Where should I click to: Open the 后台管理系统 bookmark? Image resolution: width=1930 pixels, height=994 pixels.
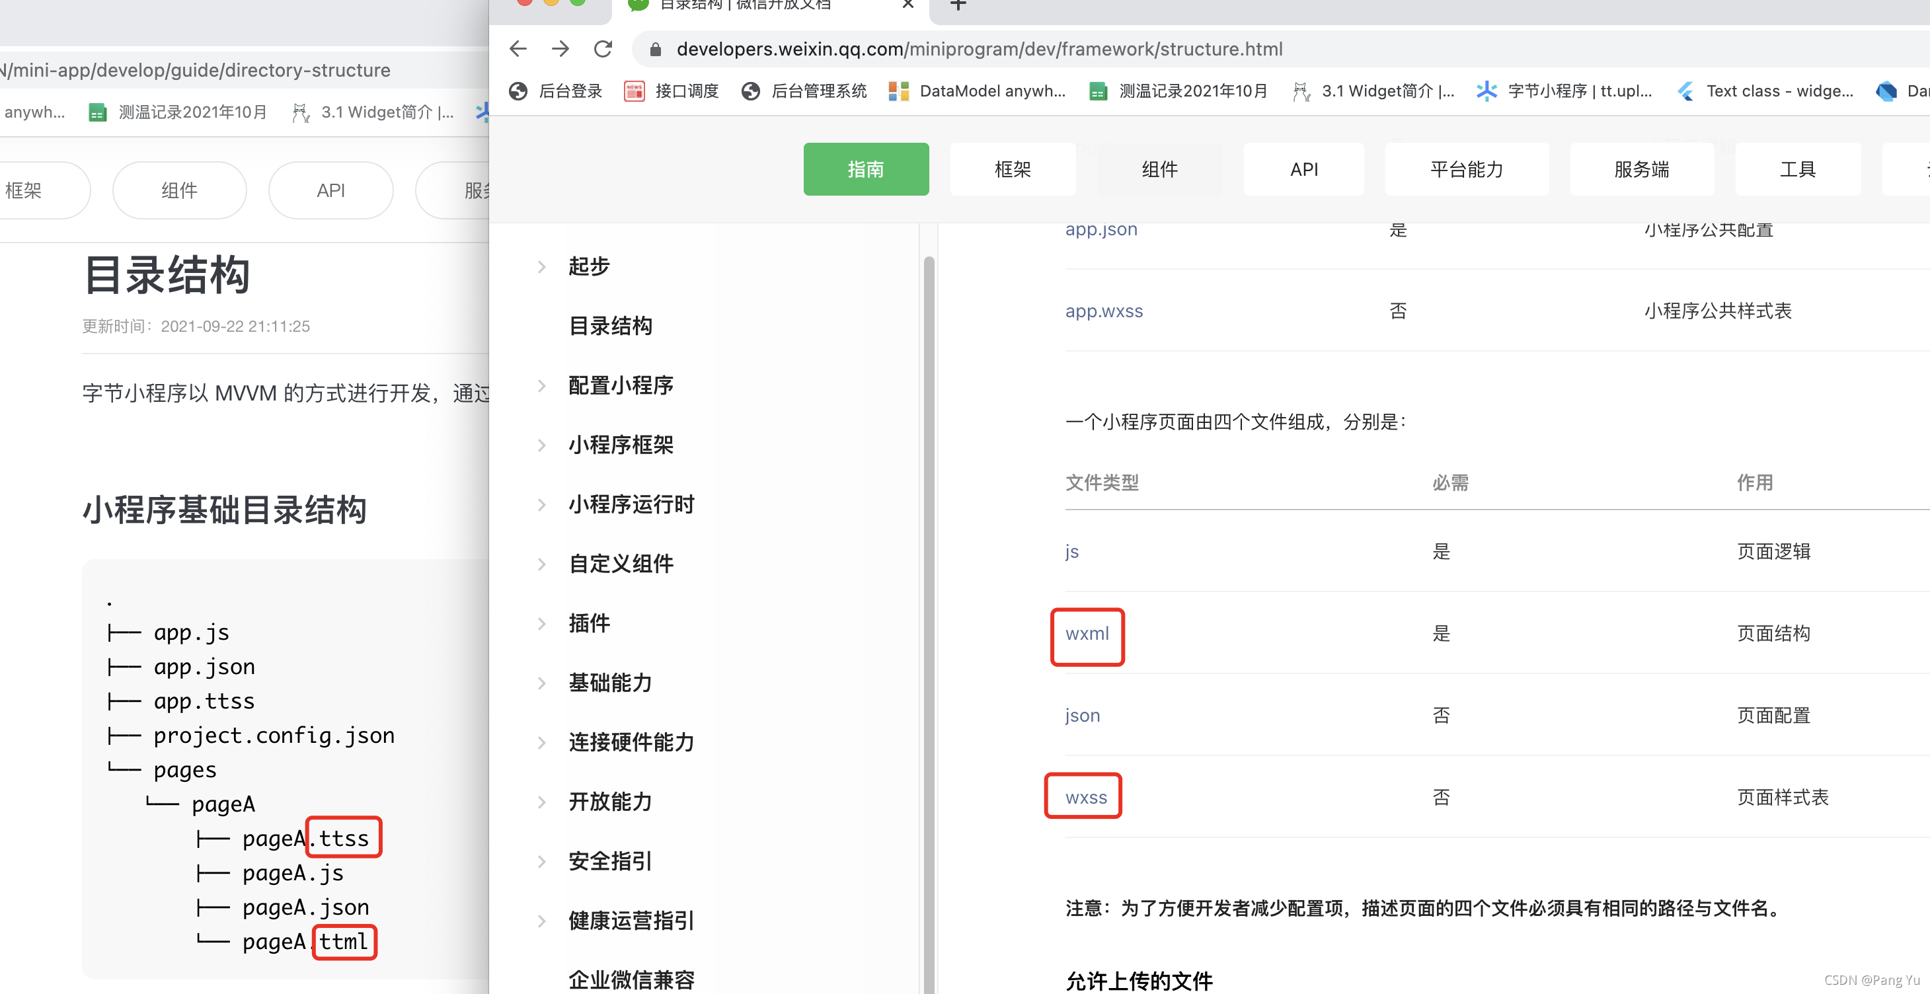click(x=803, y=91)
